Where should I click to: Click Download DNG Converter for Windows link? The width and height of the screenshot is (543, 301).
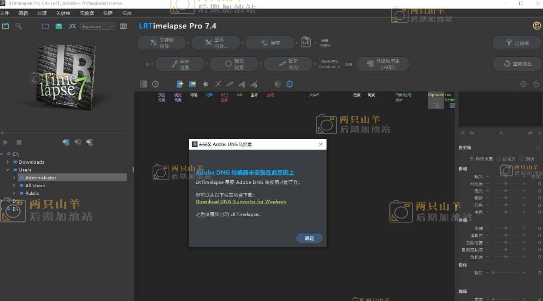tap(241, 202)
